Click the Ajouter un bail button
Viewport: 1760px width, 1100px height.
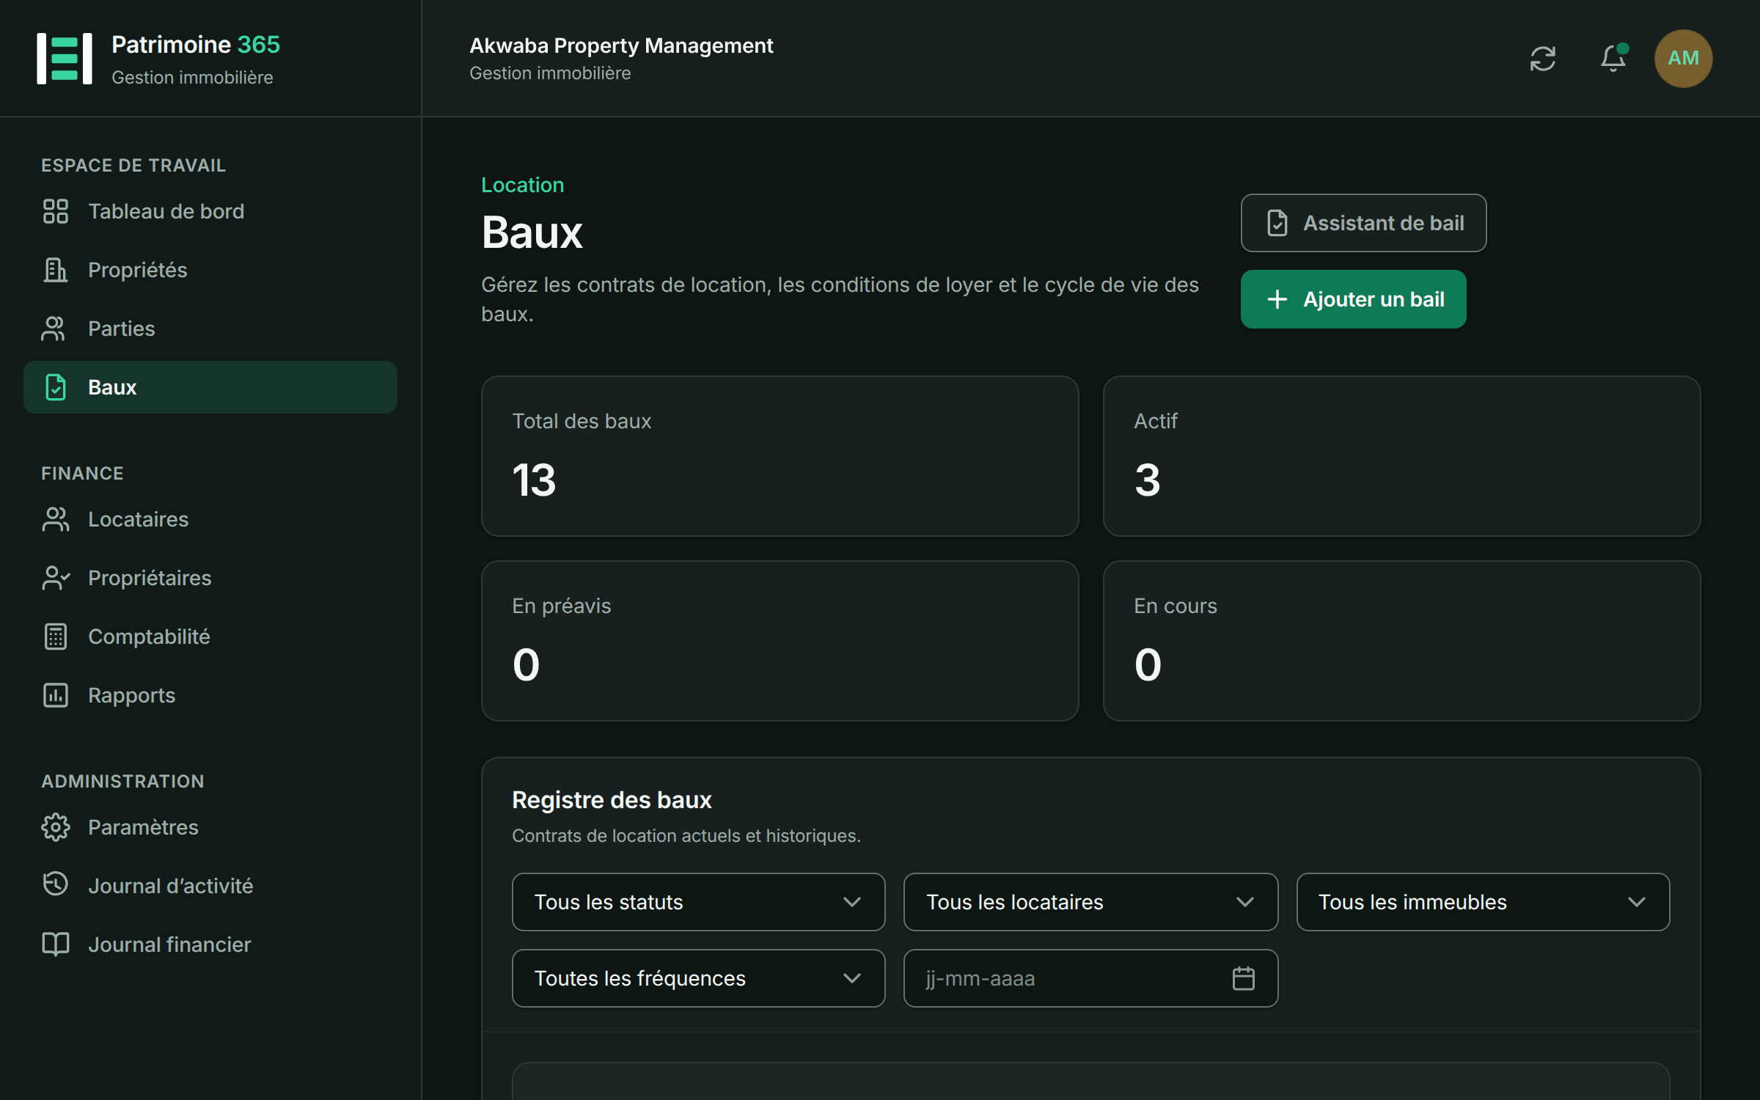pyautogui.click(x=1353, y=299)
